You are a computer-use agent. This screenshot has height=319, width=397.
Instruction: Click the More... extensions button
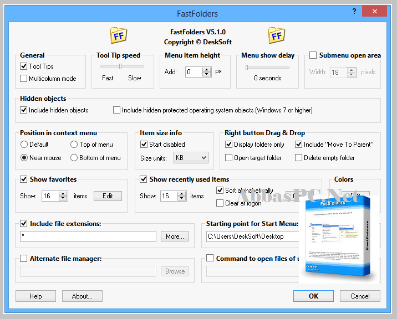tap(175, 236)
